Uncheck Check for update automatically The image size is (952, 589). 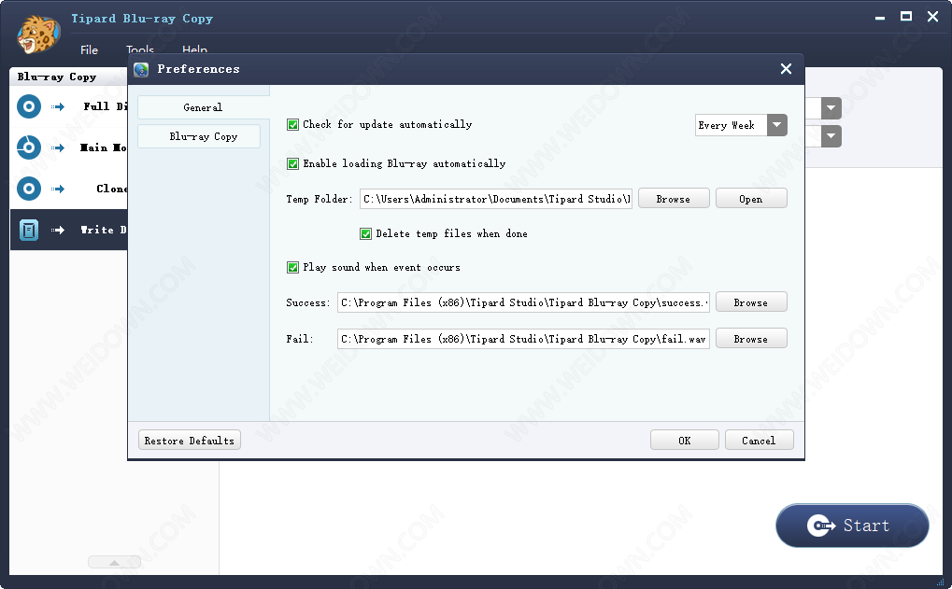[x=292, y=125]
